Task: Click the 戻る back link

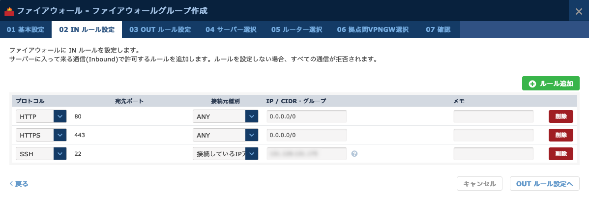Action: 19,184
